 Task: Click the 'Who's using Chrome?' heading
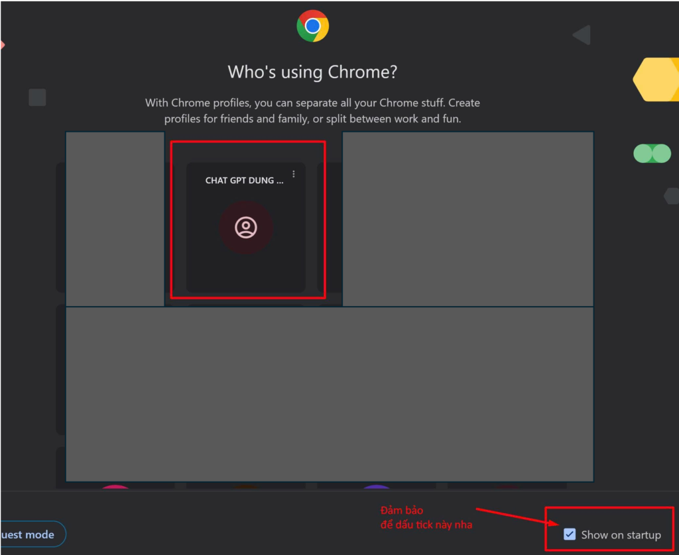tap(312, 72)
